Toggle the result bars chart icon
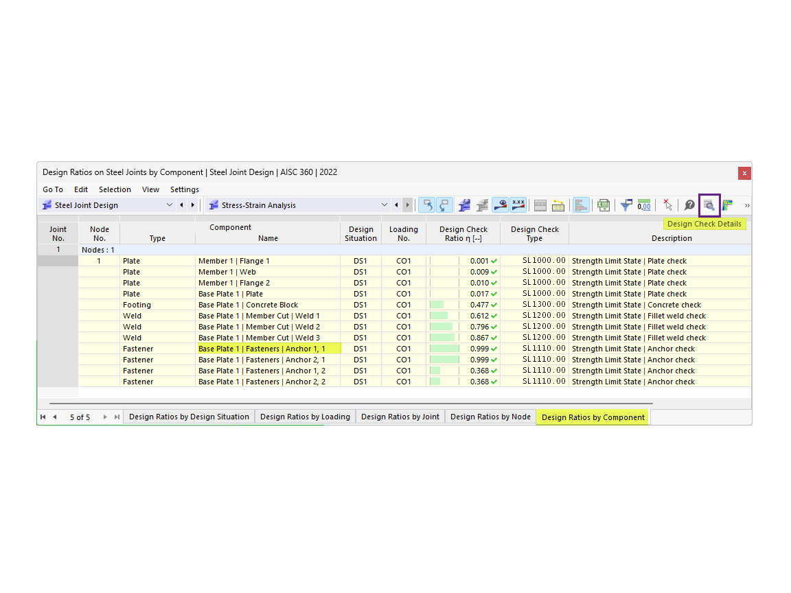The height and width of the screenshot is (593, 791). coord(581,205)
